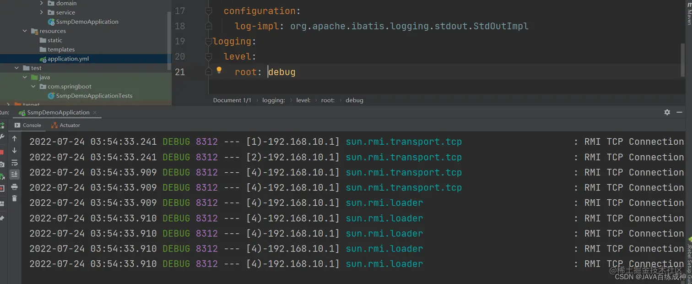Open Run tool window settings gear
The width and height of the screenshot is (692, 284).
pos(667,112)
